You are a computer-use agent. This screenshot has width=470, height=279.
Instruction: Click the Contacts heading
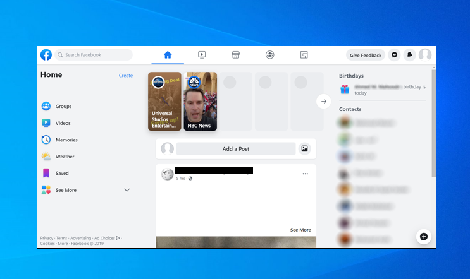tap(350, 109)
